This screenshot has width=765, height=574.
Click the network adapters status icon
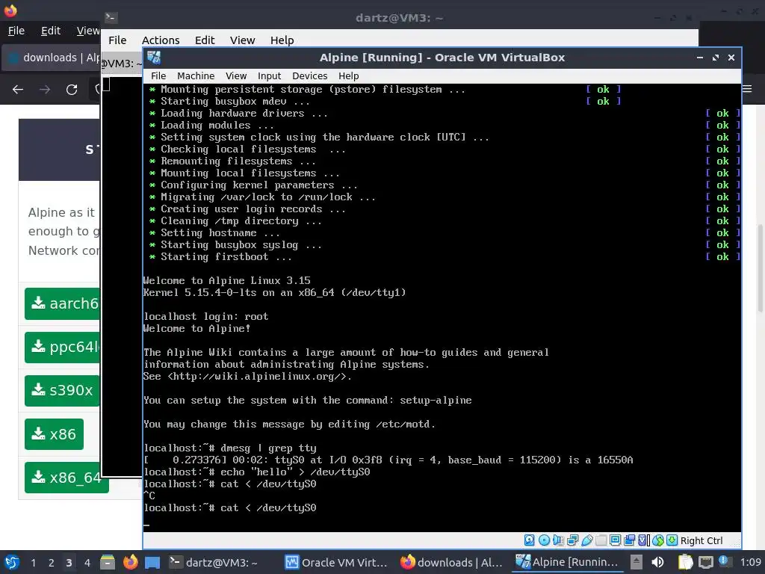573,540
